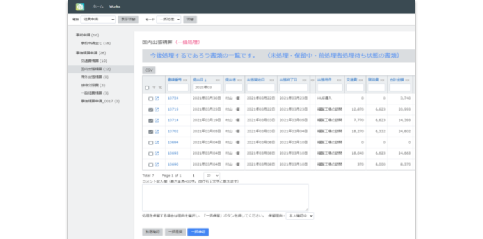Select 一般経費精算 (3) in sidebar
Screen dimensions: 483x239
point(95,93)
